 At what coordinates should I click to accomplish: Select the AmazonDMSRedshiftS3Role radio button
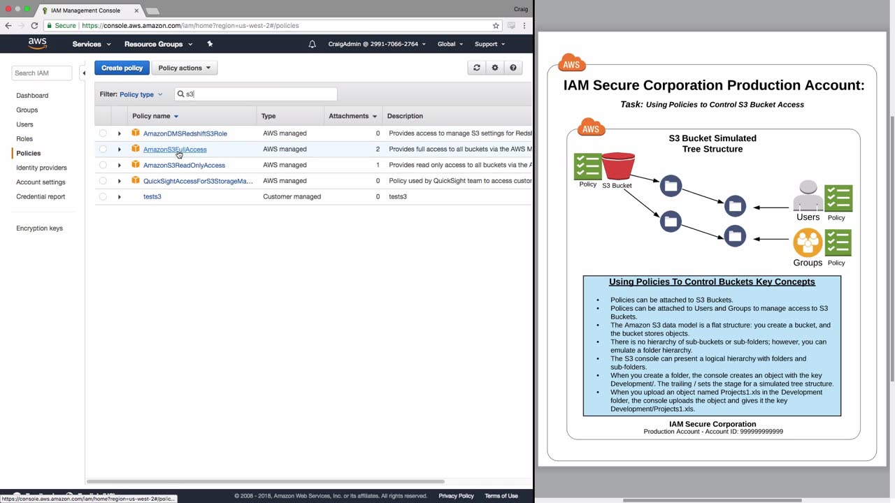tap(103, 133)
